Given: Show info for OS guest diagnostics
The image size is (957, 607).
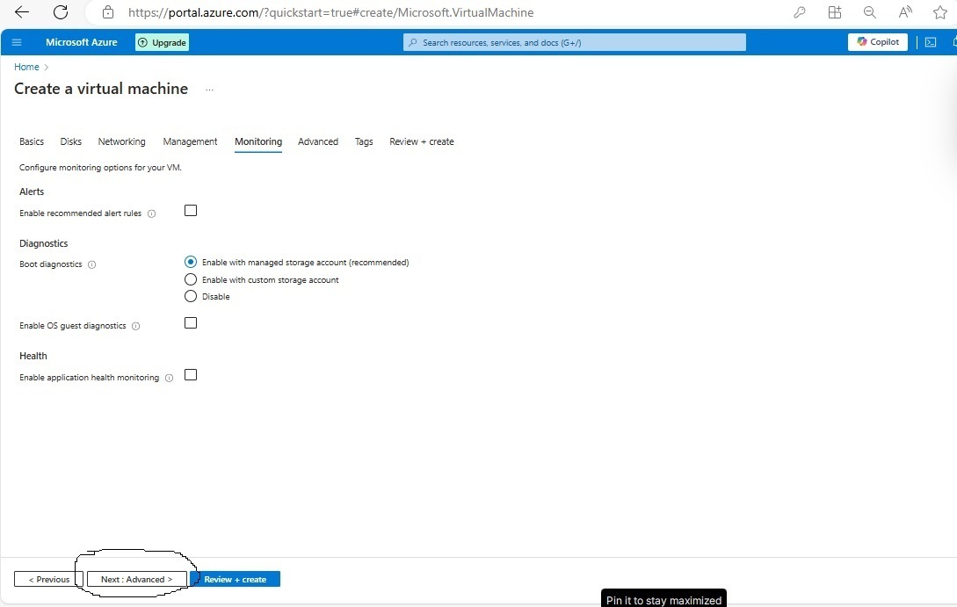Looking at the screenshot, I should click(136, 327).
